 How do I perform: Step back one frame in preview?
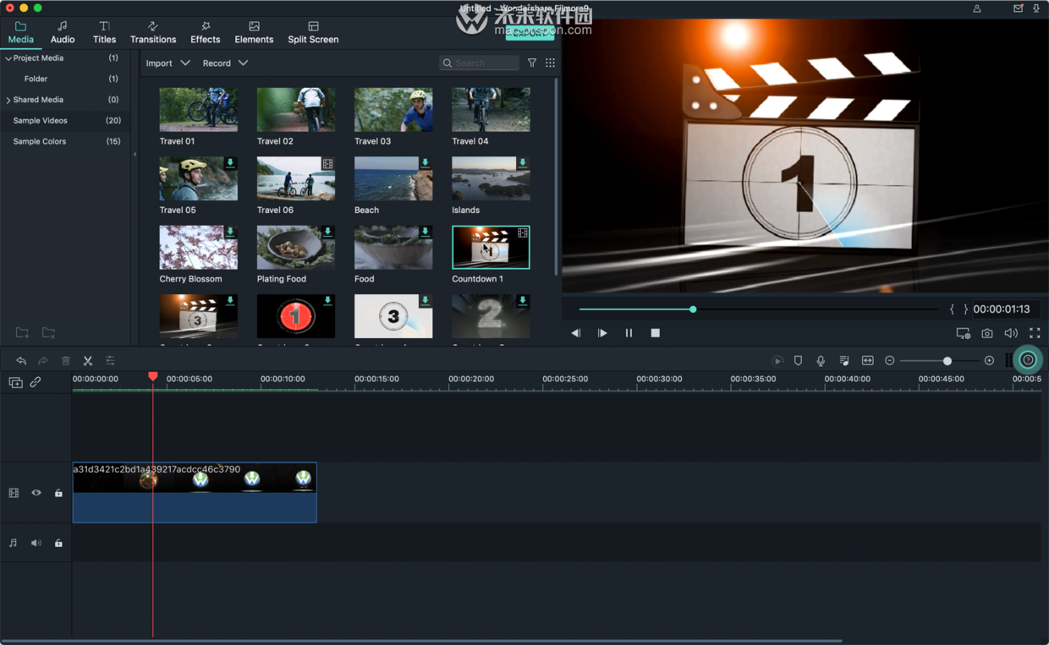pos(575,333)
